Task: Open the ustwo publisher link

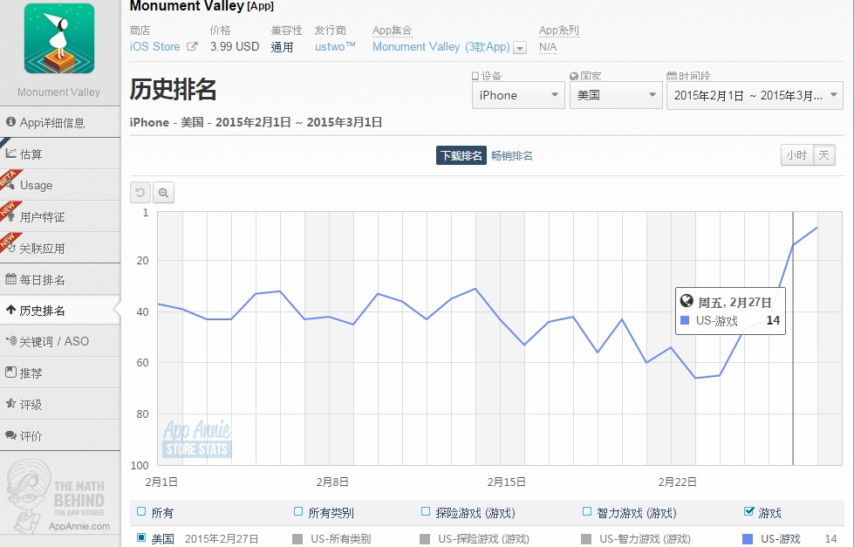Action: click(x=335, y=47)
